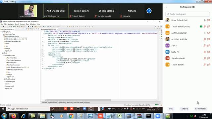
Task: Select the SS avatar for Shoaib solanki
Action: coord(167,58)
